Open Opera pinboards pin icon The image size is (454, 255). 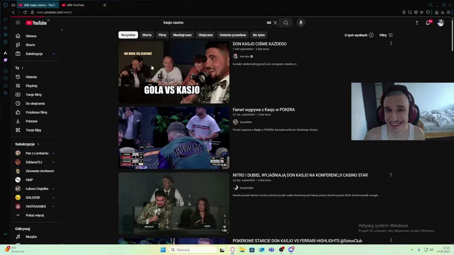[404, 12]
